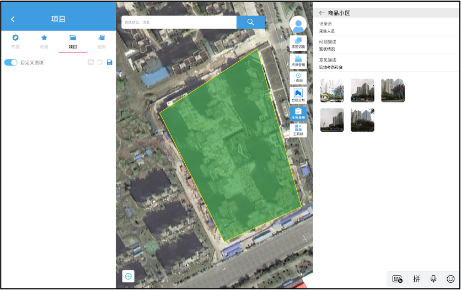
Task: Open 资源管理 resource management tool
Action: 298,61
